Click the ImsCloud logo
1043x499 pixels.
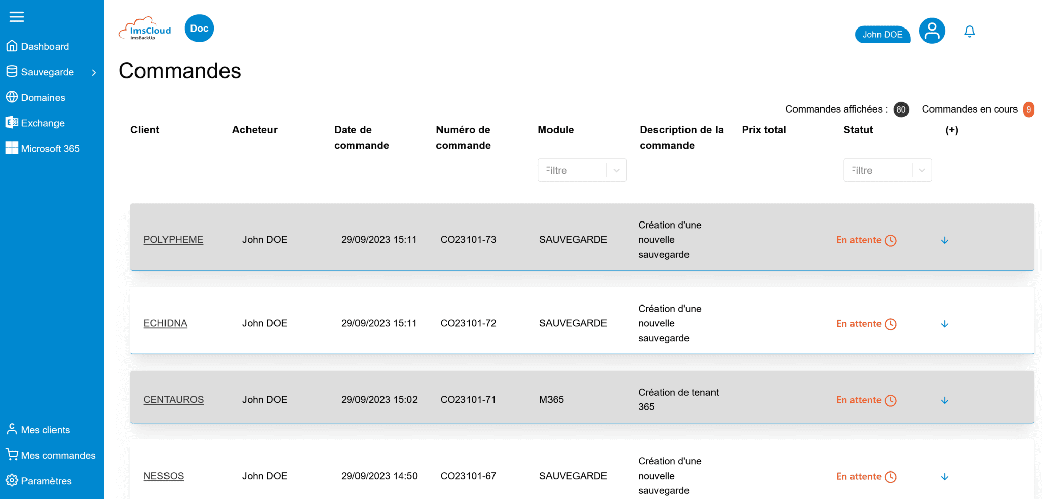[145, 29]
